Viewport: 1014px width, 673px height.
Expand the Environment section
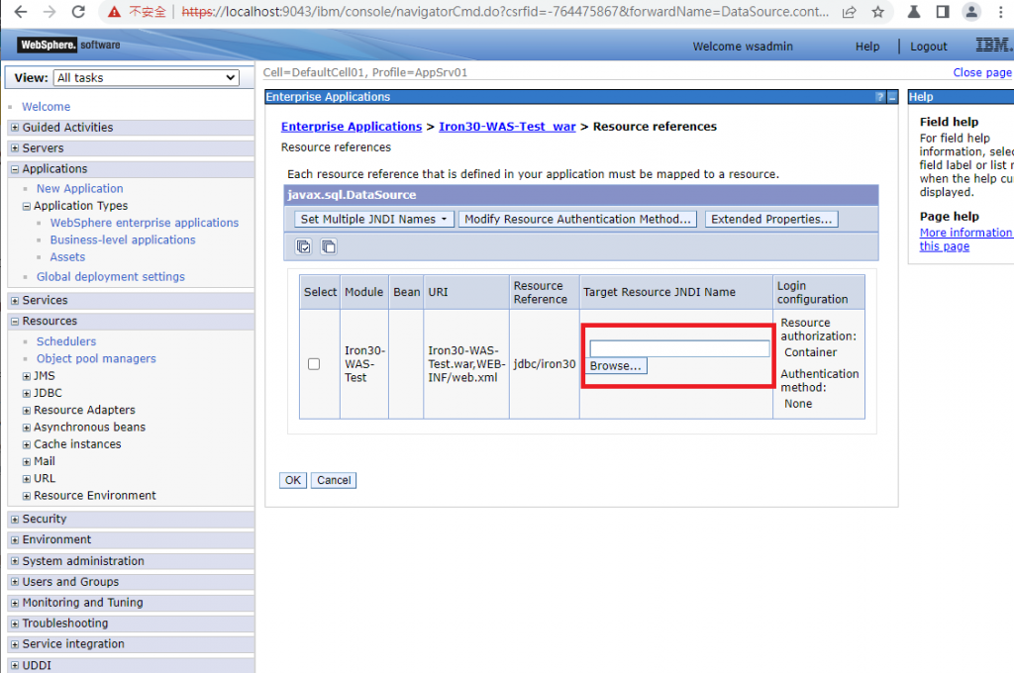pyautogui.click(x=15, y=539)
